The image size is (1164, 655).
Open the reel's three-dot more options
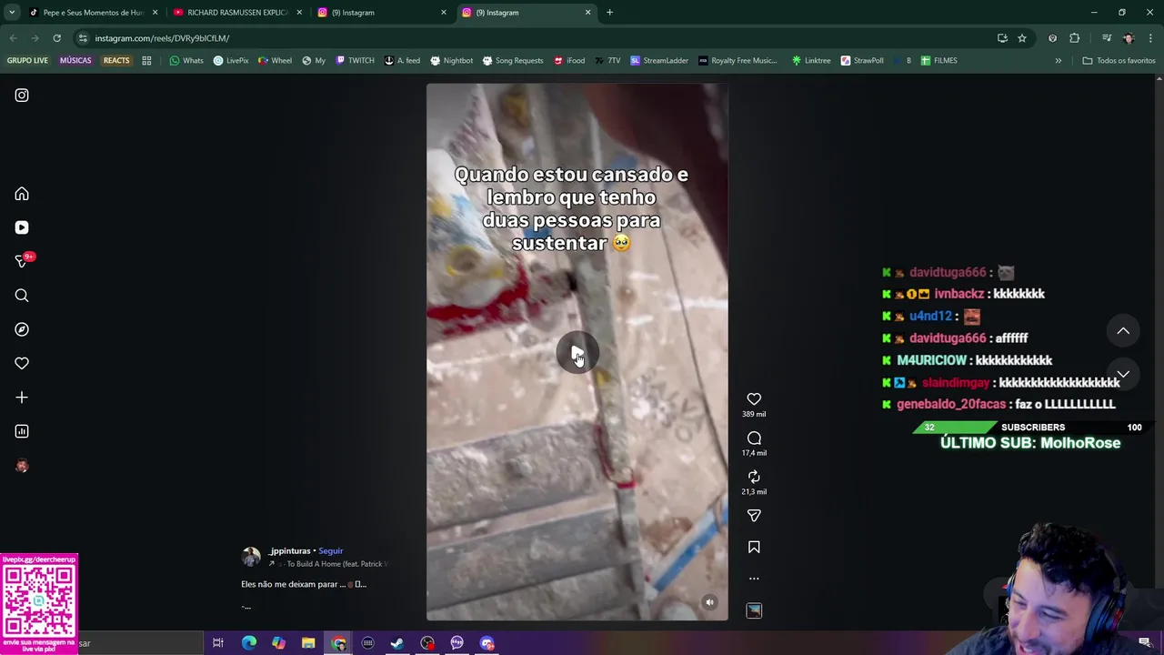pyautogui.click(x=754, y=579)
